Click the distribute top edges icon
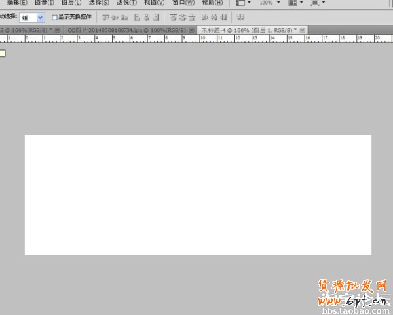Screen dimensions: 393x315 (173, 17)
